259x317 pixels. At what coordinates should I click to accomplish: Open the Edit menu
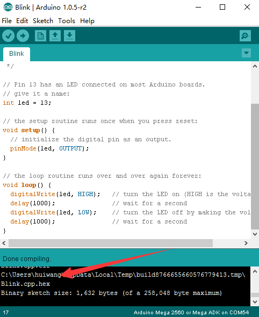(22, 21)
